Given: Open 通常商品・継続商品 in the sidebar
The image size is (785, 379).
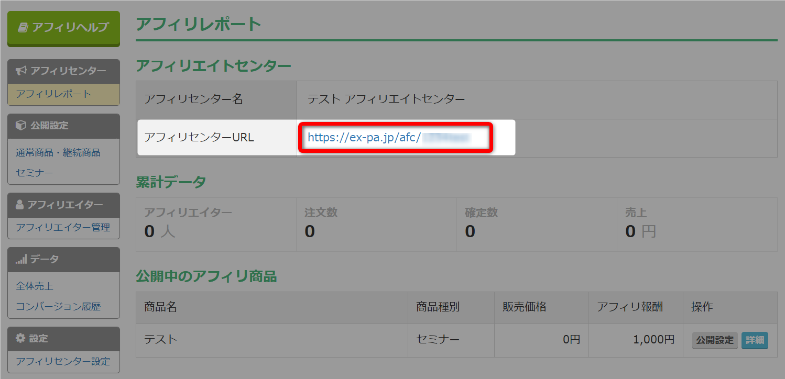Looking at the screenshot, I should pyautogui.click(x=58, y=153).
